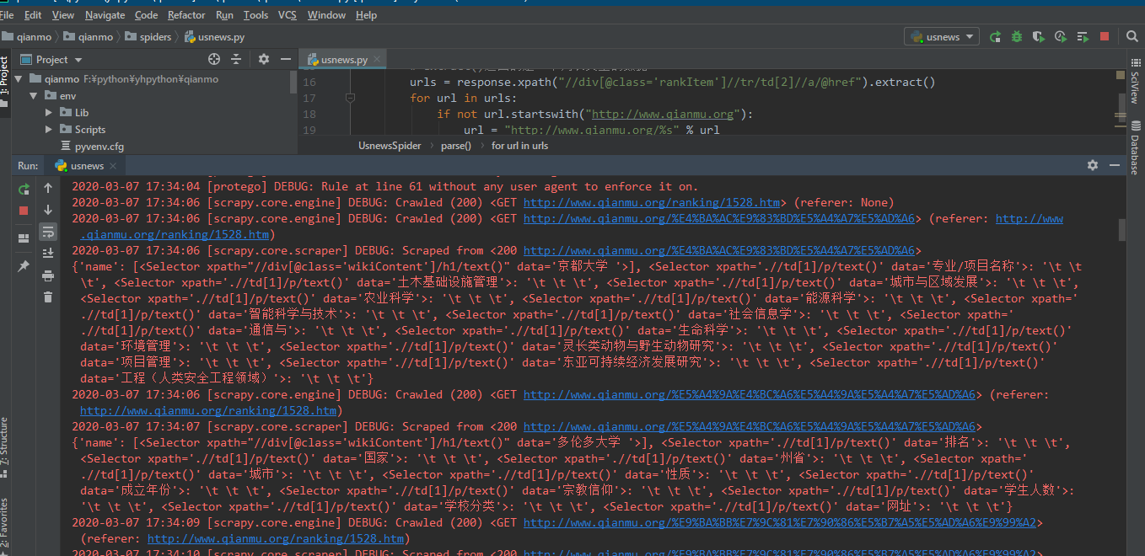Toggle the 1: Project tool window stripe
The width and height of the screenshot is (1145, 556).
5,82
